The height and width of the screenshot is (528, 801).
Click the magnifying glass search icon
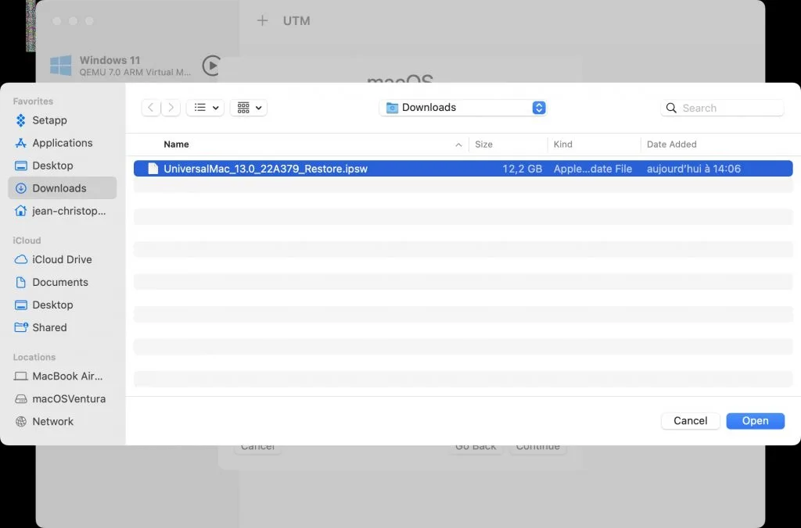click(x=671, y=108)
